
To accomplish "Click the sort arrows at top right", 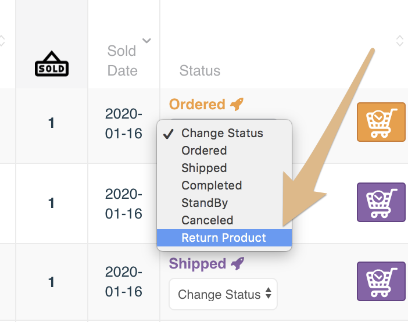I will pos(400,41).
